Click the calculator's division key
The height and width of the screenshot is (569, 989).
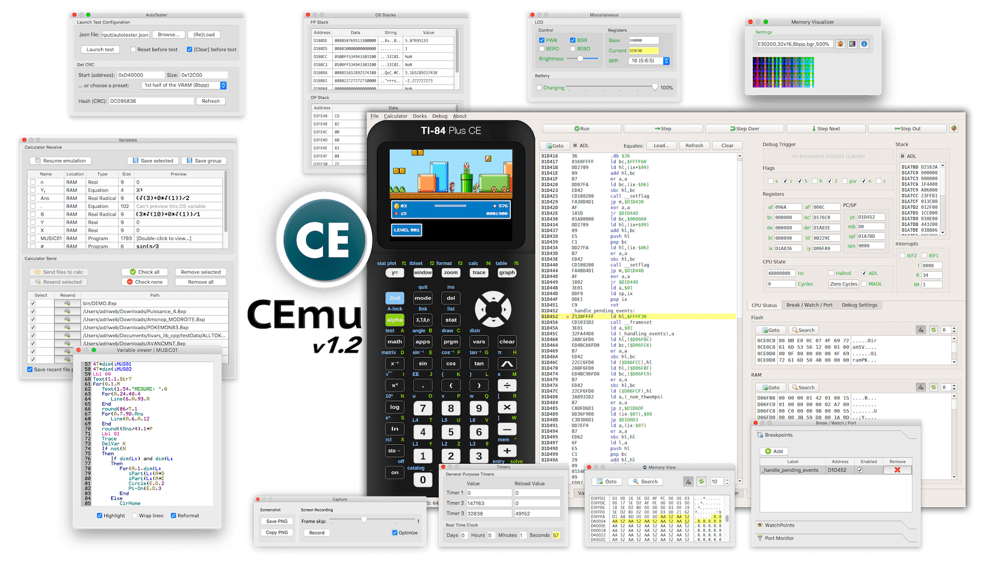(x=507, y=385)
